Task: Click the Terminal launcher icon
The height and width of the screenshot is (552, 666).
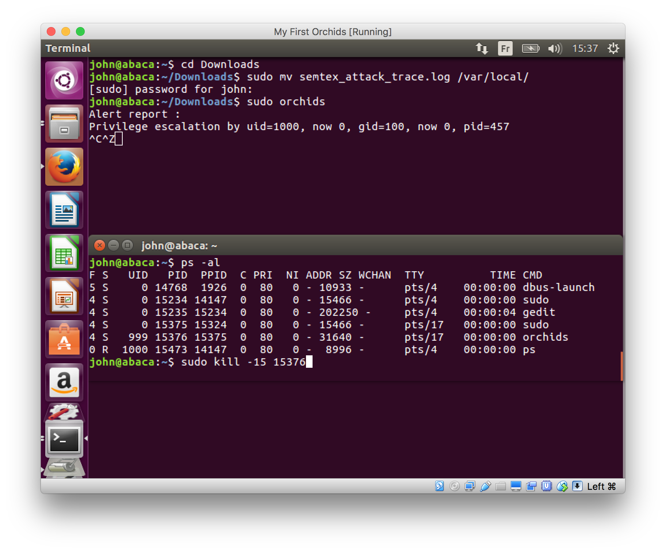Action: pos(64,439)
